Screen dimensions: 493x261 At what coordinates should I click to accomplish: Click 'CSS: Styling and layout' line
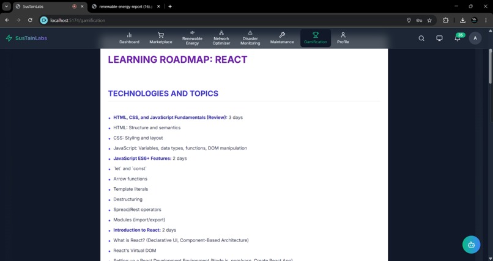pyautogui.click(x=138, y=138)
